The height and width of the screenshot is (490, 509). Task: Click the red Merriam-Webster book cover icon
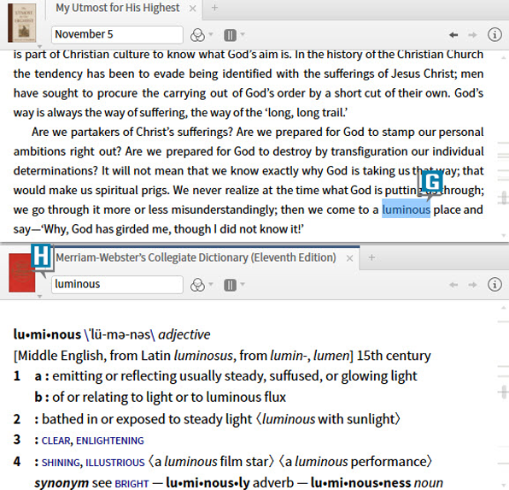(x=21, y=273)
